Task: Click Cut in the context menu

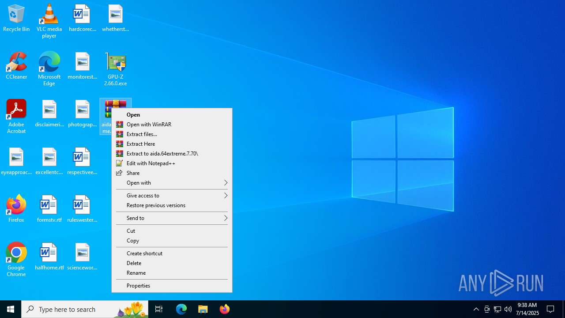Action: (172, 231)
